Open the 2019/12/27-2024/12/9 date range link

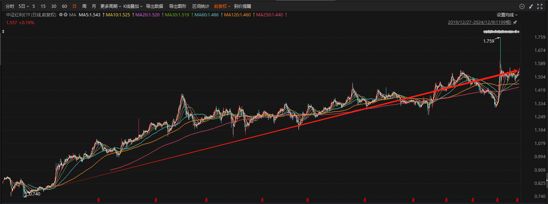tap(479, 22)
